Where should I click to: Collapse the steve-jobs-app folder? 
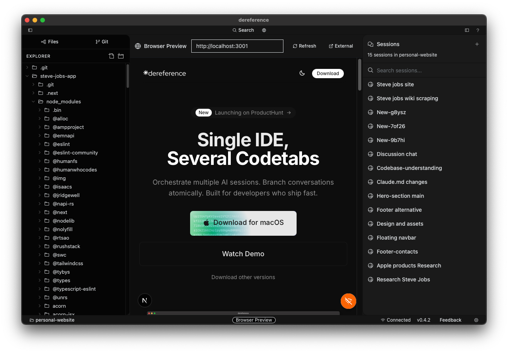[x=27, y=76]
